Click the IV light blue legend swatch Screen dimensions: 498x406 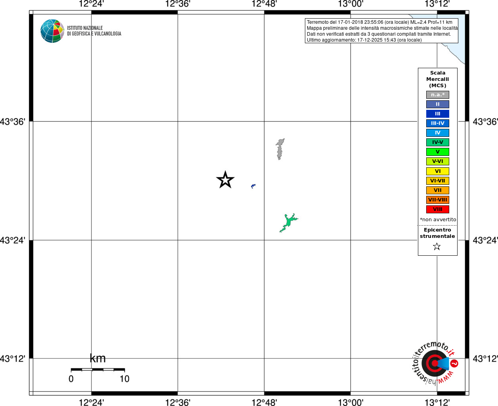point(438,133)
